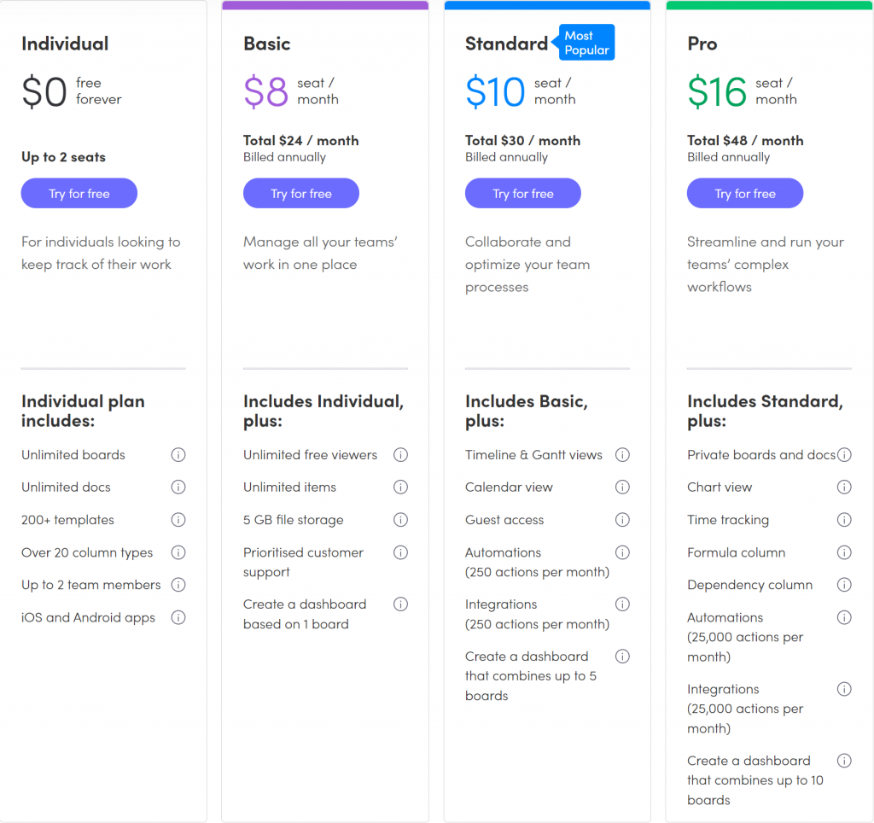Click info icon next to Calendar view
The height and width of the screenshot is (823, 874).
tap(622, 487)
